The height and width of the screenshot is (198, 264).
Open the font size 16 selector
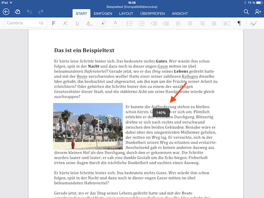click(x=41, y=23)
